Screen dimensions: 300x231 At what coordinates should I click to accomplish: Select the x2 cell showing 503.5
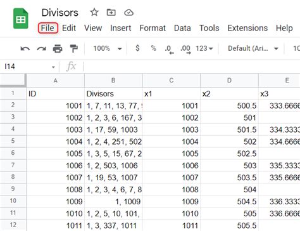[229, 177]
